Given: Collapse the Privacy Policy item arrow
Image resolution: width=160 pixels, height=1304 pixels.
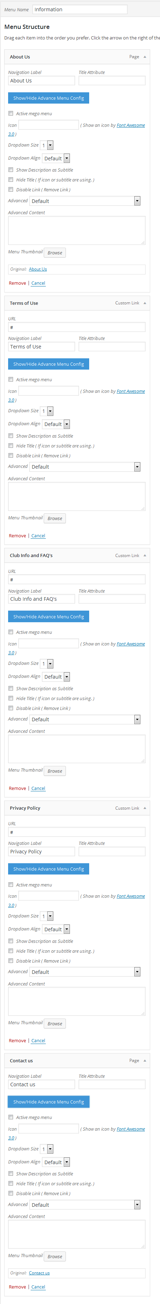Looking at the screenshot, I should click(145, 808).
